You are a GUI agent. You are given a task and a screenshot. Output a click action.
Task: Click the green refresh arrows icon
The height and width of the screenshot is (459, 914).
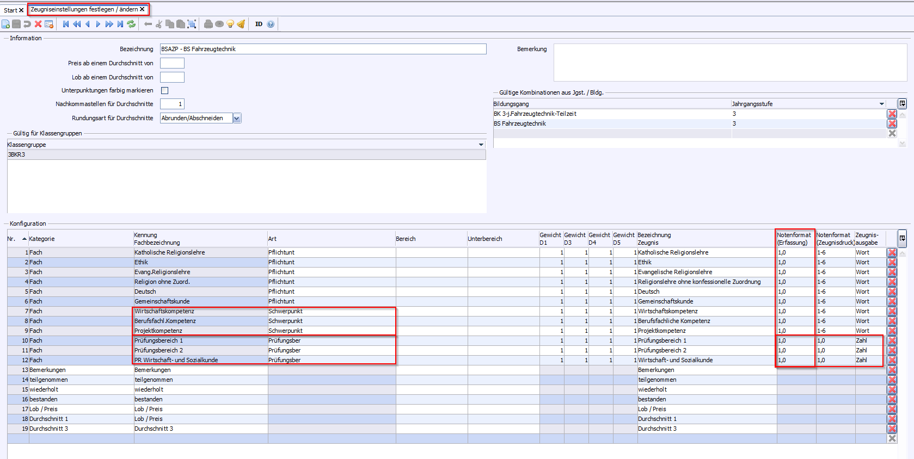click(131, 24)
